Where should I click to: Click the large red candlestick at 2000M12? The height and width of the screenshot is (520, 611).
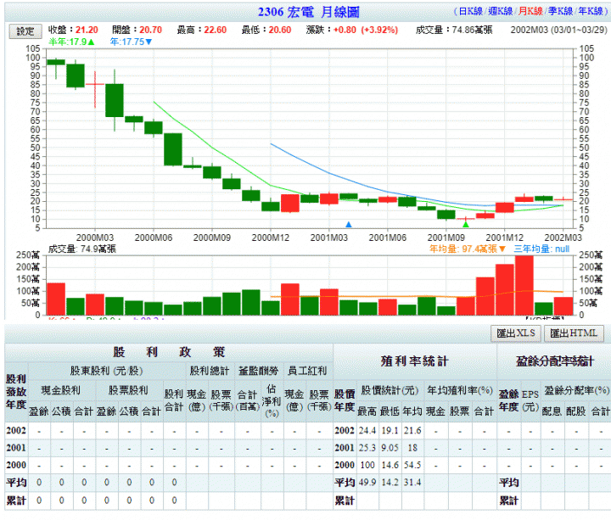coord(290,203)
